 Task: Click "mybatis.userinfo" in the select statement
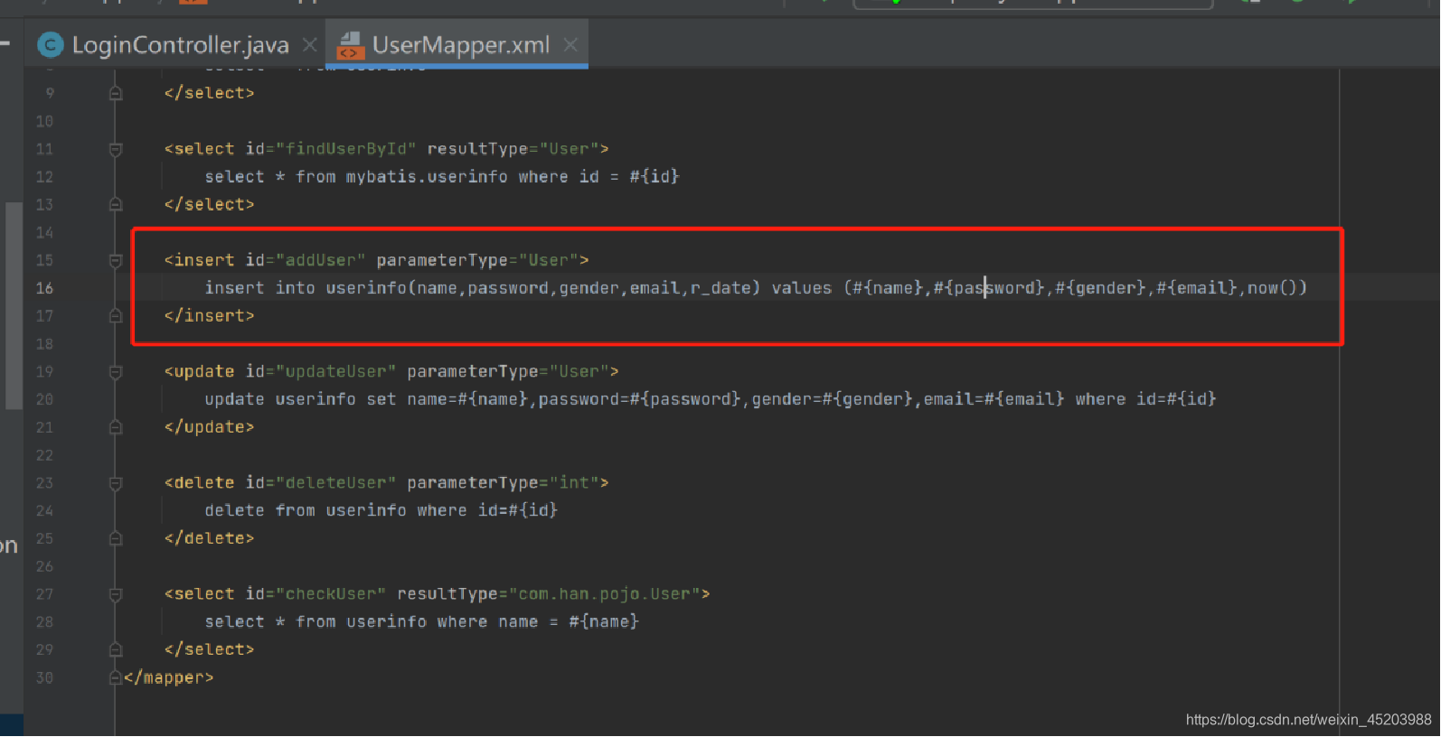coord(427,177)
